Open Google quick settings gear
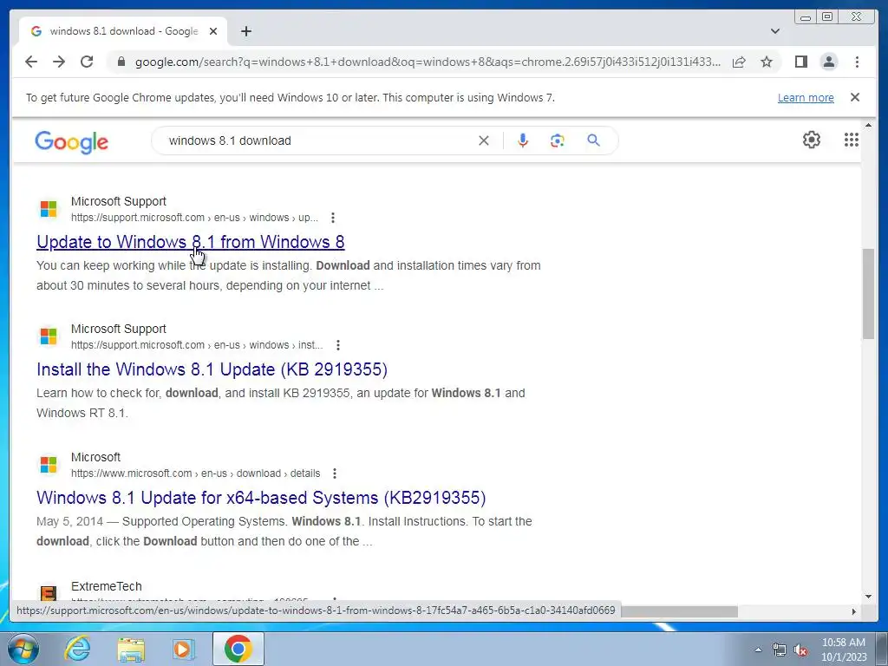The height and width of the screenshot is (666, 888). click(x=812, y=140)
